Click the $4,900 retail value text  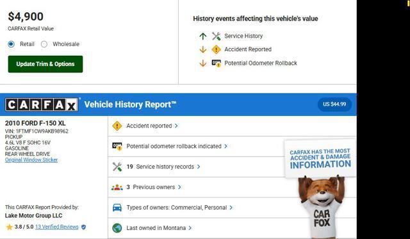pyautogui.click(x=26, y=17)
